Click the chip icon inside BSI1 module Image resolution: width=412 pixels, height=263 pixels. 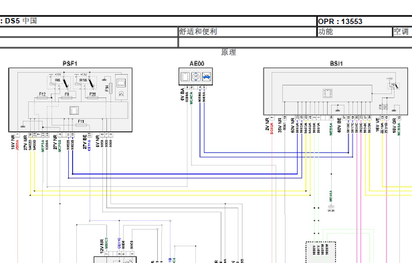[328, 93]
